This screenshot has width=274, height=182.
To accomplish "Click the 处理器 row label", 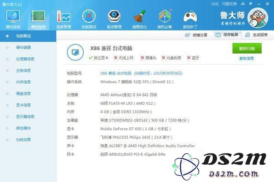I will (72, 95).
